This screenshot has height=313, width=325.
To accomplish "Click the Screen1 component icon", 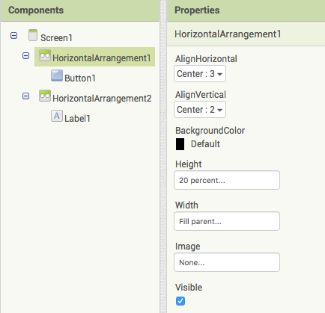I will coord(33,35).
